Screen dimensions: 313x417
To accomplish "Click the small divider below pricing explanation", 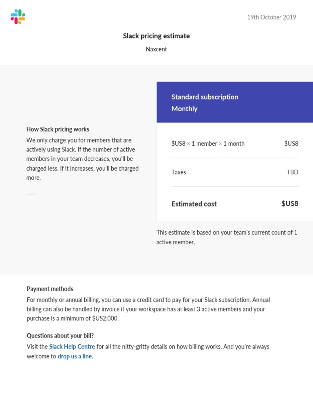I will tap(31, 194).
